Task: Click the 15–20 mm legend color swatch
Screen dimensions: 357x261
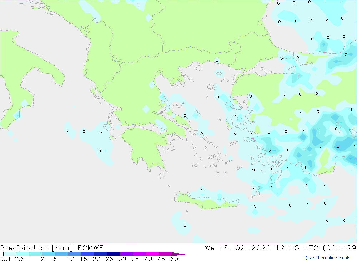Action: pos(87,254)
